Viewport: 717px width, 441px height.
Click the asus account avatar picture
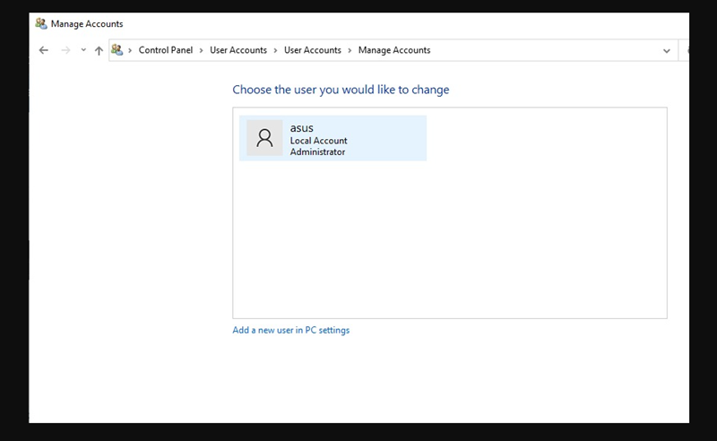click(x=264, y=138)
